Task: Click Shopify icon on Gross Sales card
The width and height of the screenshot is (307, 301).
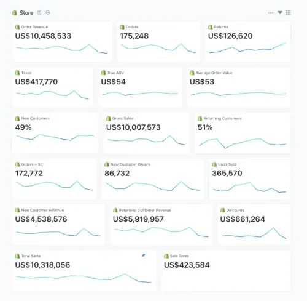Action: [x=109, y=118]
